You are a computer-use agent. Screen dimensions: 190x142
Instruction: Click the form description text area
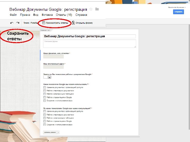(89, 44)
